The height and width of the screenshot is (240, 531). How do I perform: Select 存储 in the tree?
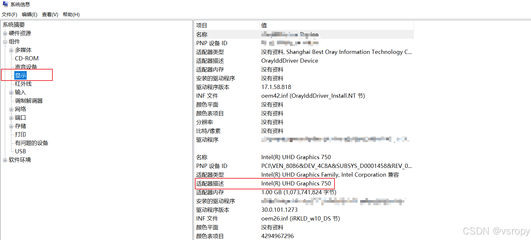pyautogui.click(x=20, y=126)
